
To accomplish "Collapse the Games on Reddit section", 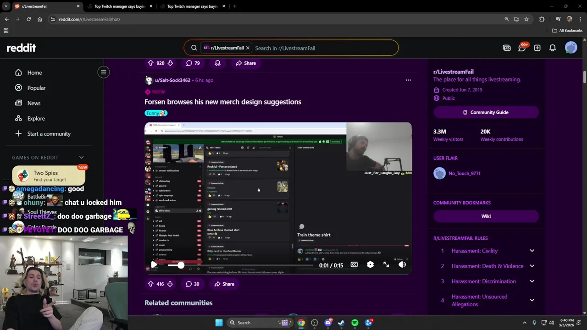I will point(81,158).
